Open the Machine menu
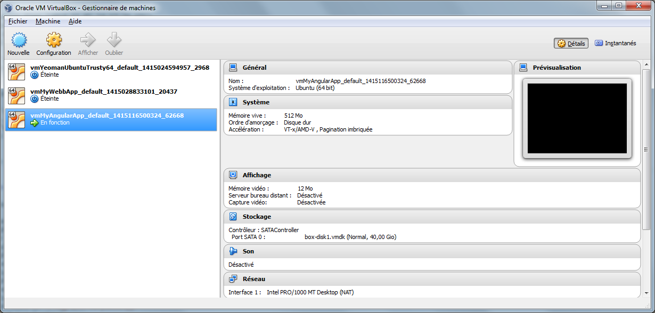Screen dimensions: 655x313 point(48,21)
